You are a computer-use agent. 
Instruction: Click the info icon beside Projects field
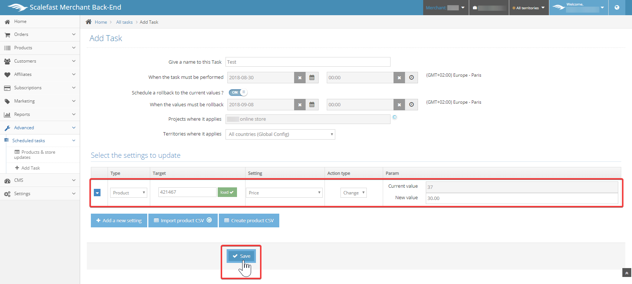point(395,117)
